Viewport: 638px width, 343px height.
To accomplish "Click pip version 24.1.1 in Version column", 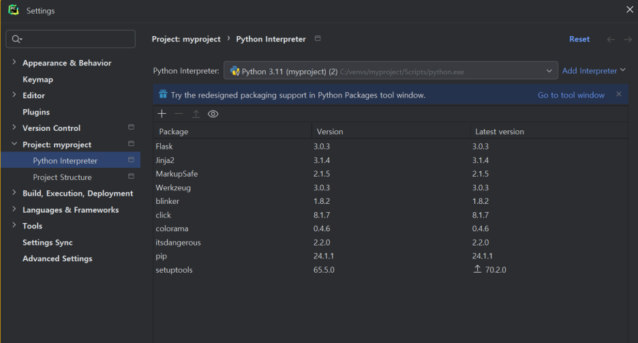I will tap(324, 256).
